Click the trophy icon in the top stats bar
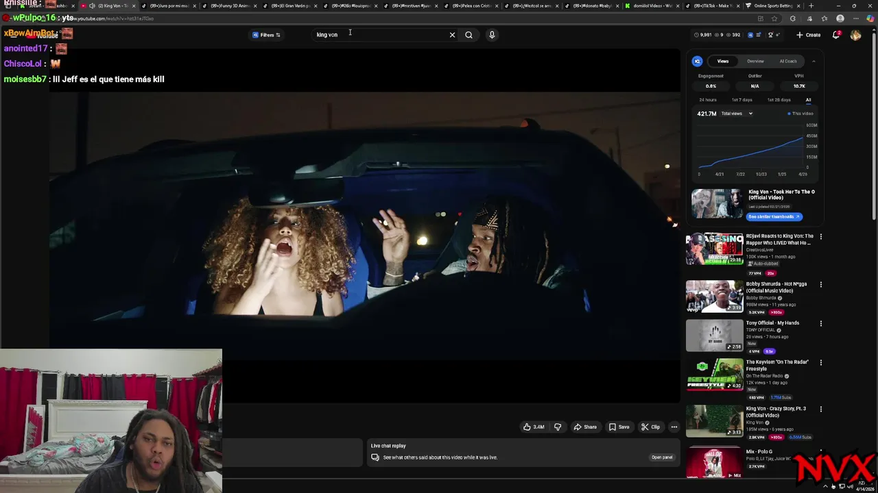Screen dimensions: 878x493 pyautogui.click(x=770, y=35)
